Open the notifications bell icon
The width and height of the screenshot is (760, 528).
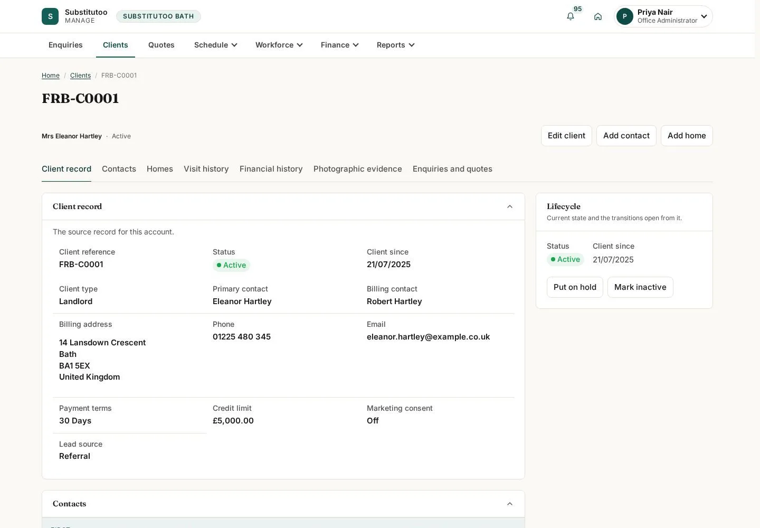[571, 16]
